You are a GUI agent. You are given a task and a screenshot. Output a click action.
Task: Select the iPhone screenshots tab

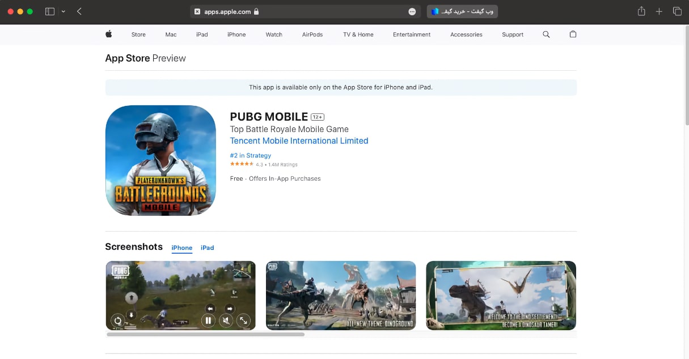[x=182, y=248]
